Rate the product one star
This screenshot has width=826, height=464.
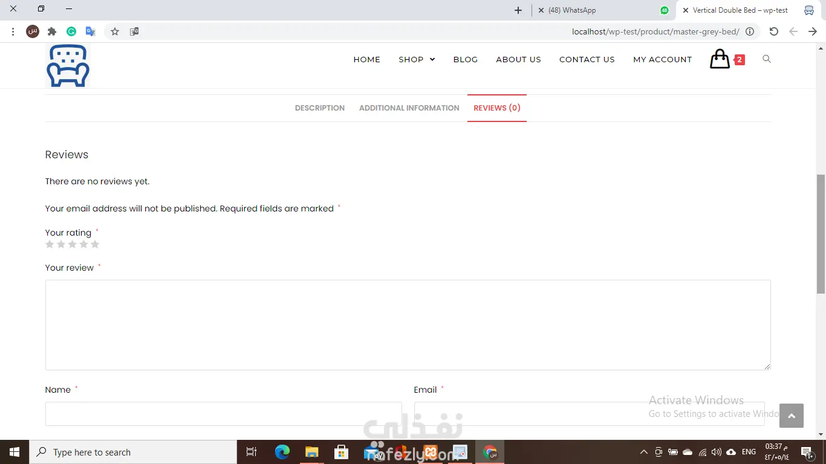pyautogui.click(x=50, y=244)
